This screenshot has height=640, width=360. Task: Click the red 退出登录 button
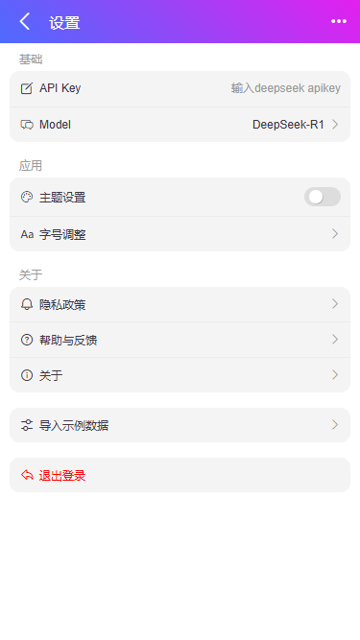[x=180, y=475]
